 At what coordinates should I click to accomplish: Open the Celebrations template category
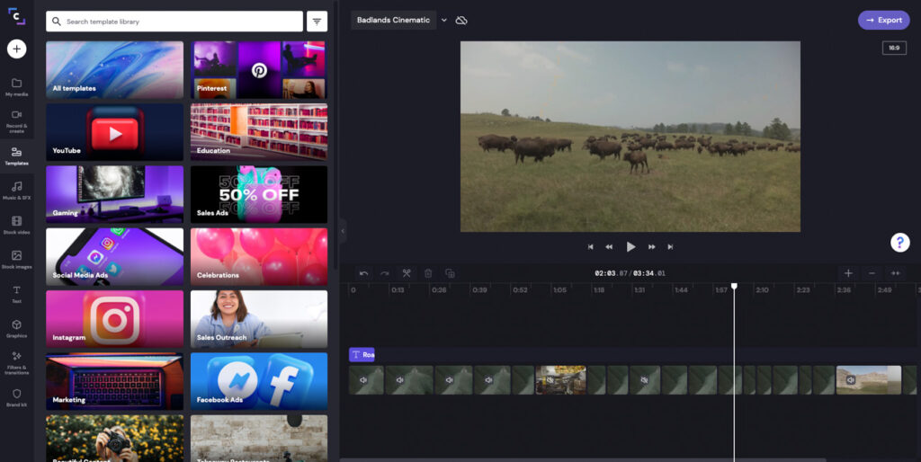tap(259, 256)
